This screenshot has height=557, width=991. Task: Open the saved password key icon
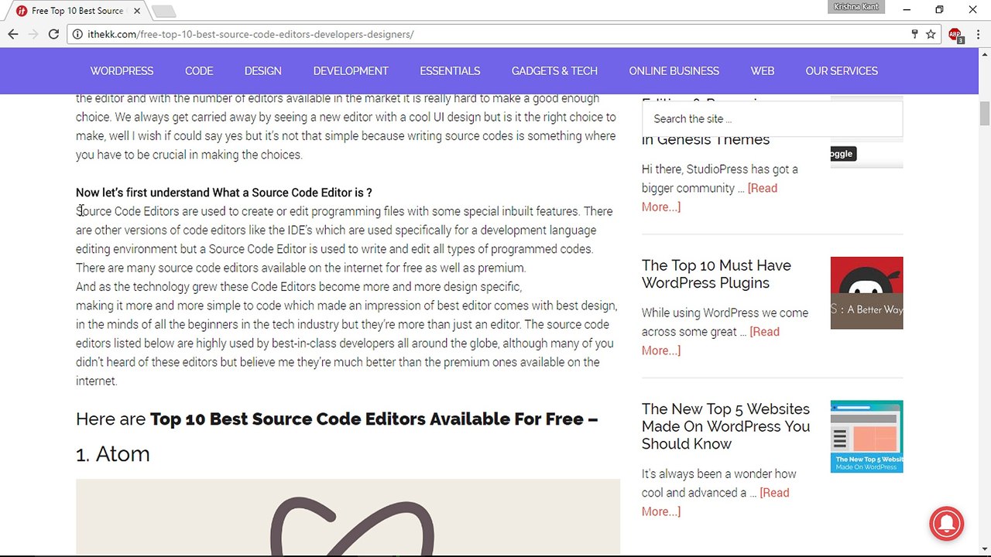(x=914, y=34)
